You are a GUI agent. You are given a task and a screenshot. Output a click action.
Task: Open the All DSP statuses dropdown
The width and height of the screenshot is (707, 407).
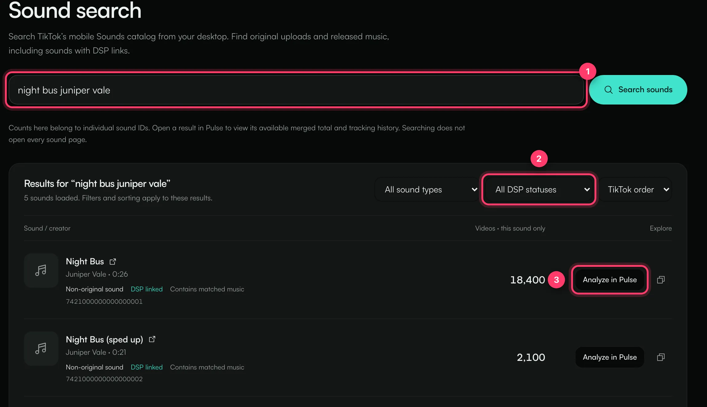coord(539,190)
